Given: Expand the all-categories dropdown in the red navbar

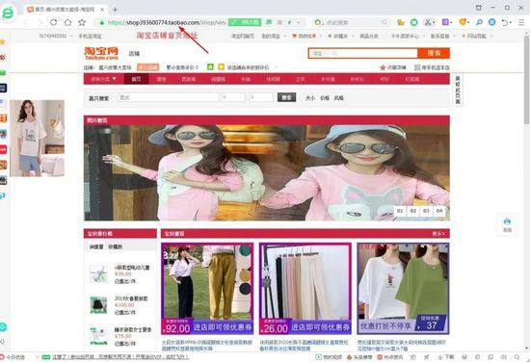Looking at the screenshot, I should 103,79.
